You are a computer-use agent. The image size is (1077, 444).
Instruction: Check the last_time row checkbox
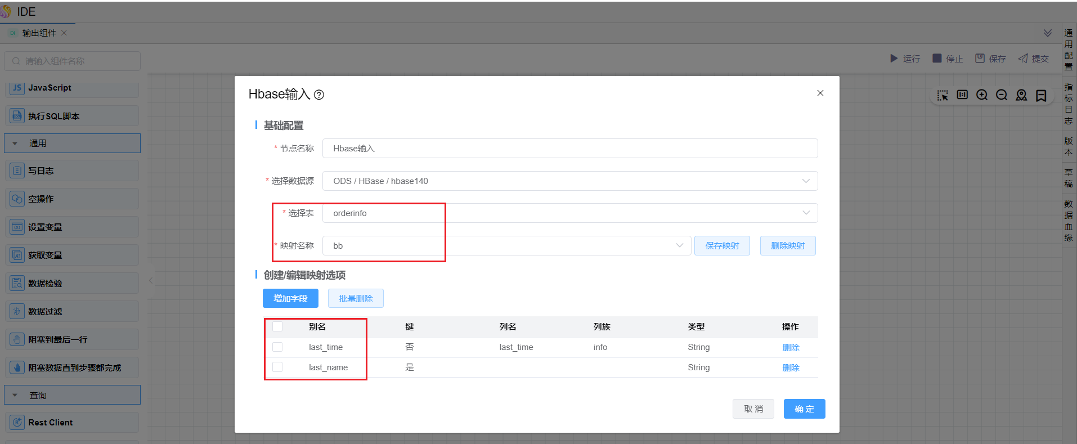tap(277, 347)
